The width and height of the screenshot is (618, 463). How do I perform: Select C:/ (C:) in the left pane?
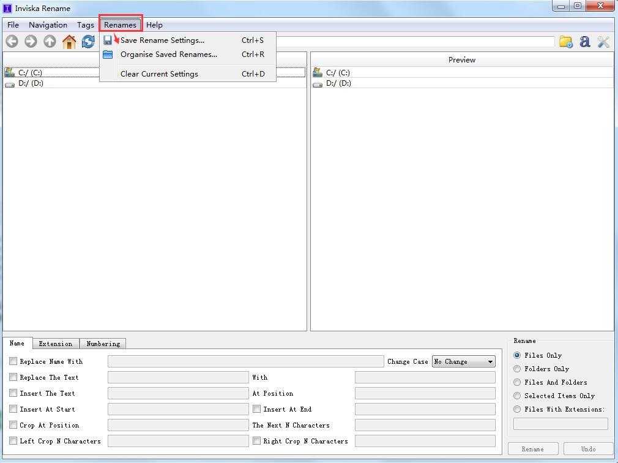(154, 72)
